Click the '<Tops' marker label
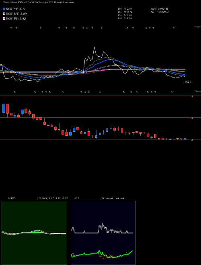201x265 pixels. pos(197,27)
